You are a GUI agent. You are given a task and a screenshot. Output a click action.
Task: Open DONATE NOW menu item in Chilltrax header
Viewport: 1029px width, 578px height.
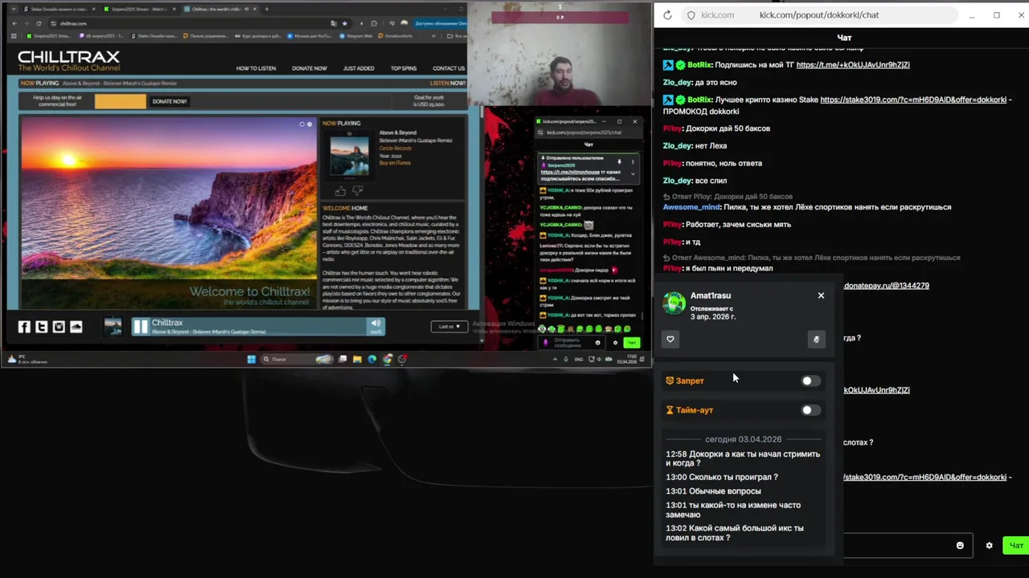[x=310, y=68]
